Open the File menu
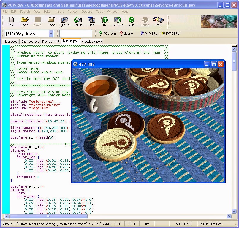 tap(5, 12)
